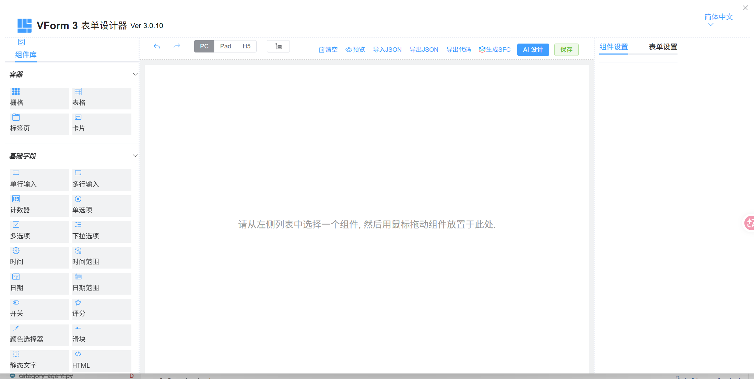Click the 导入JSON button
Image resolution: width=754 pixels, height=379 pixels.
click(387, 50)
